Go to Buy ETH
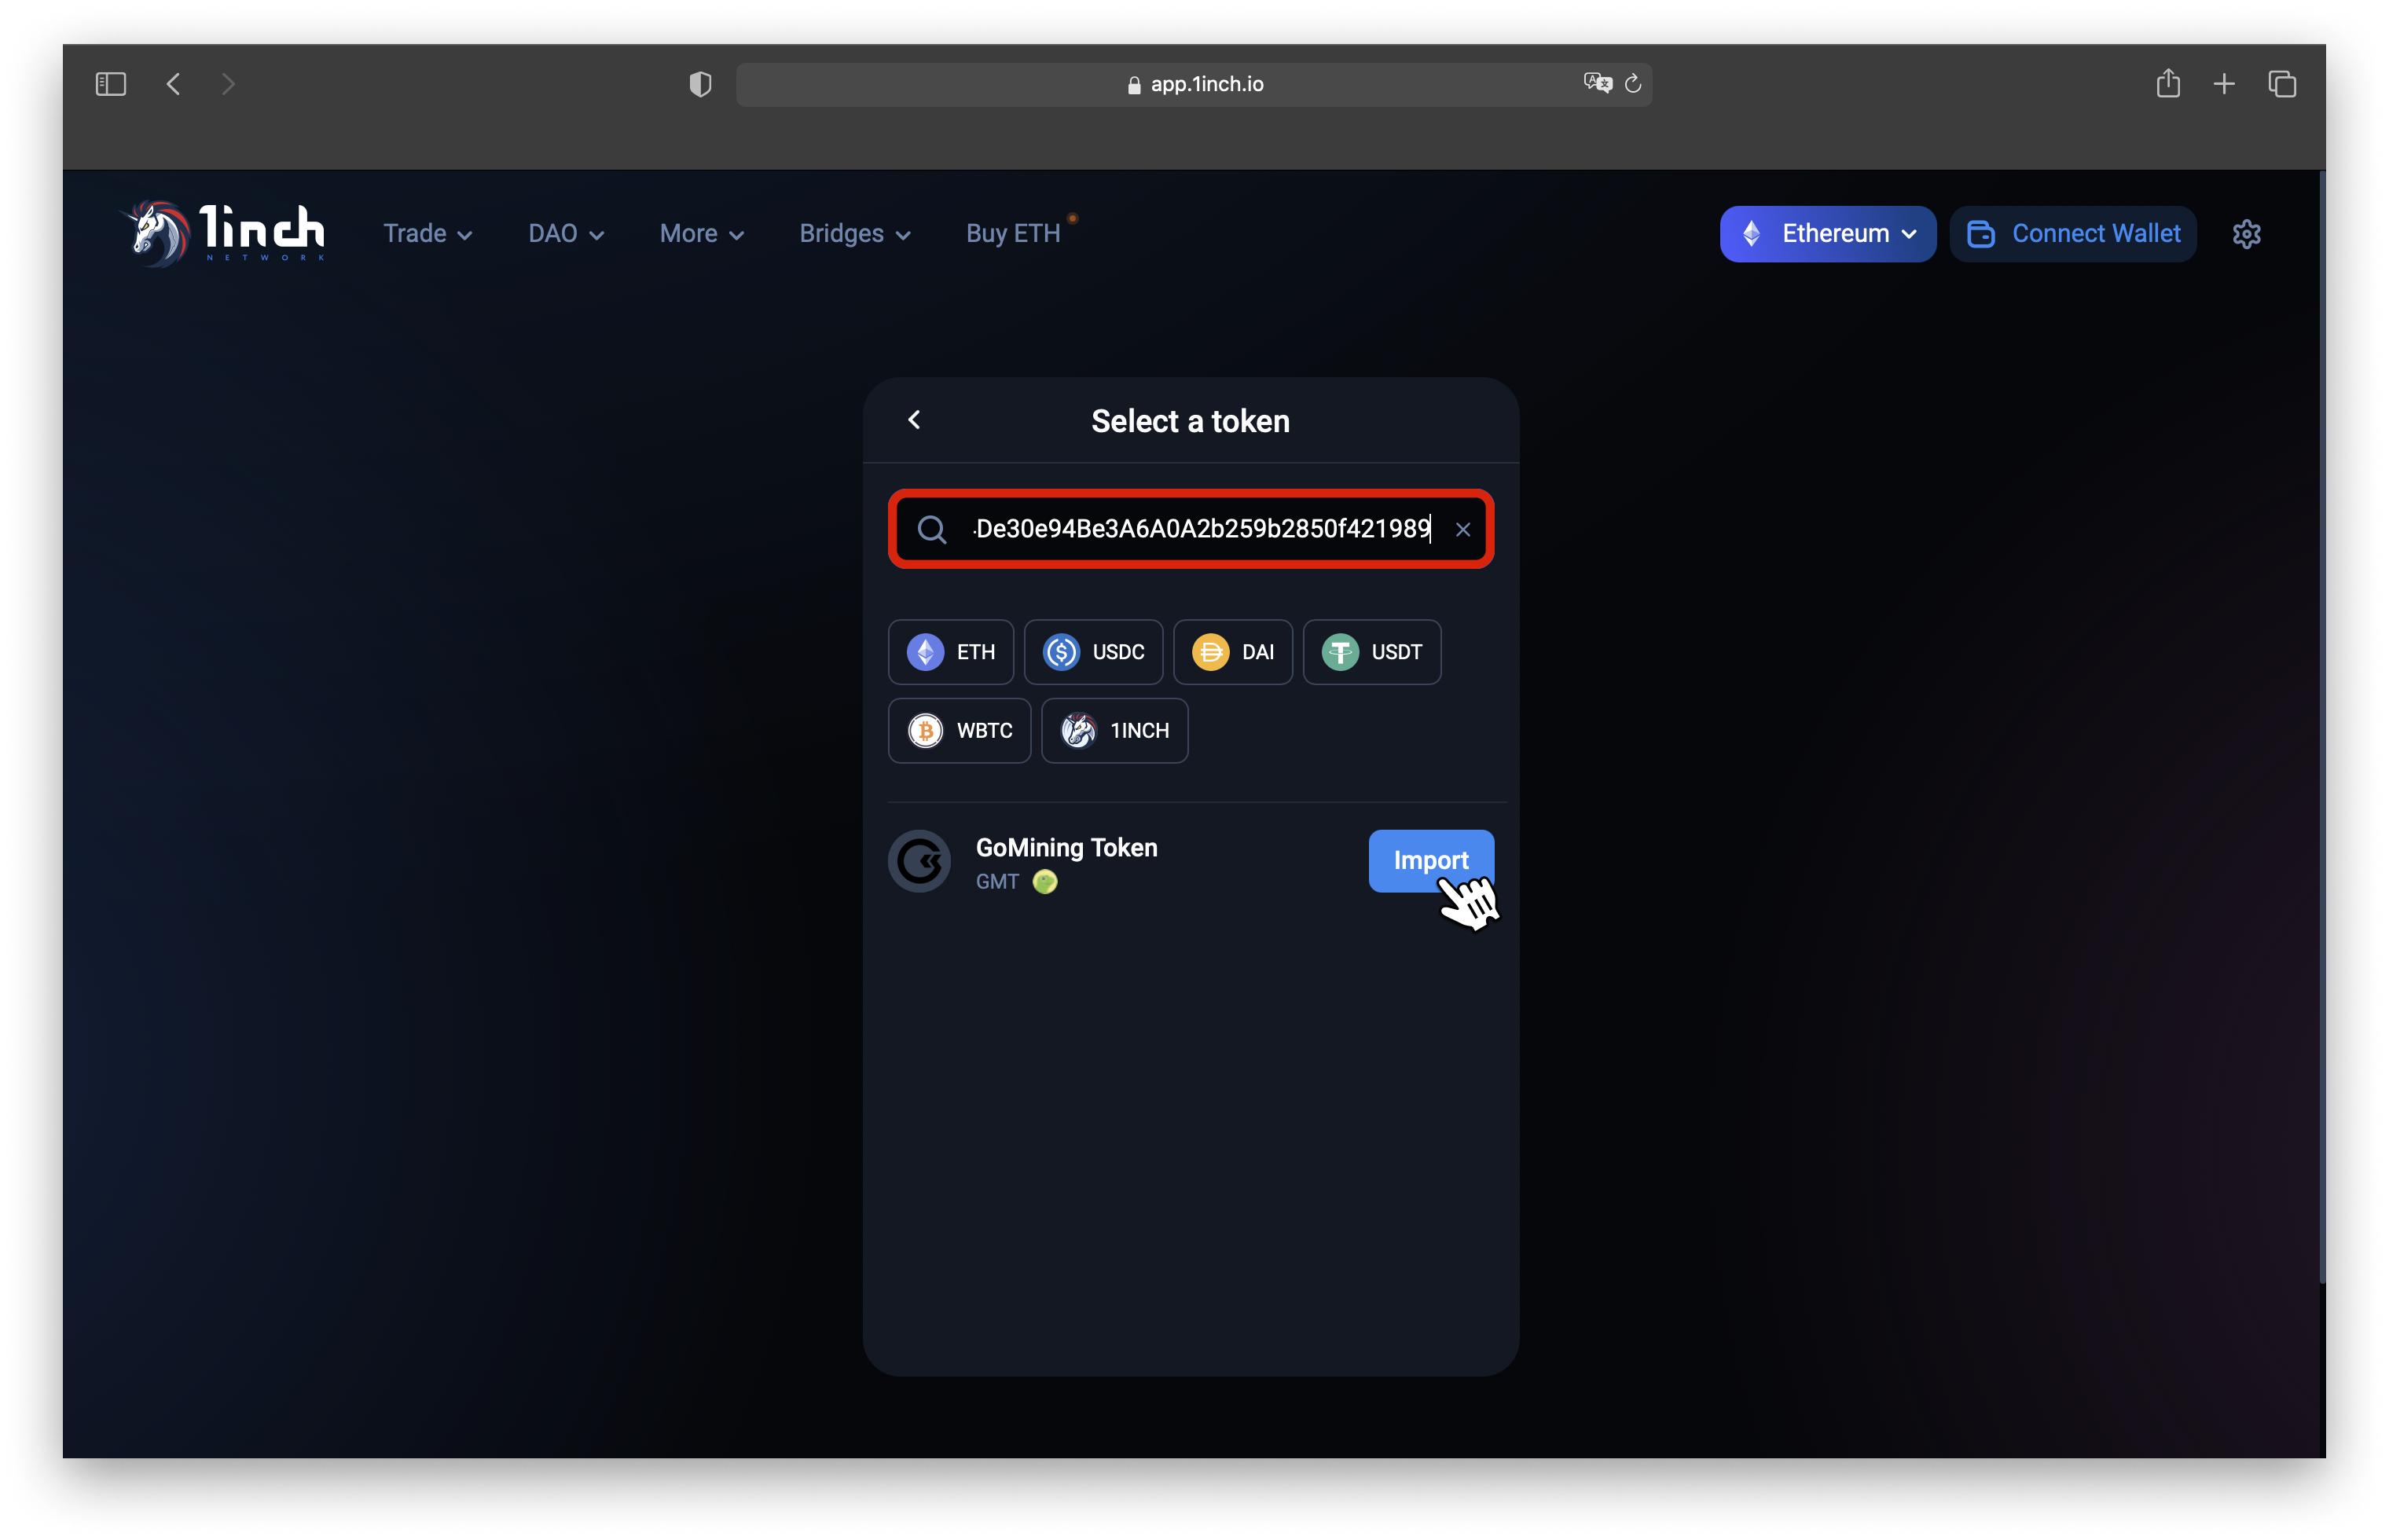This screenshot has height=1540, width=2389. tap(1013, 233)
